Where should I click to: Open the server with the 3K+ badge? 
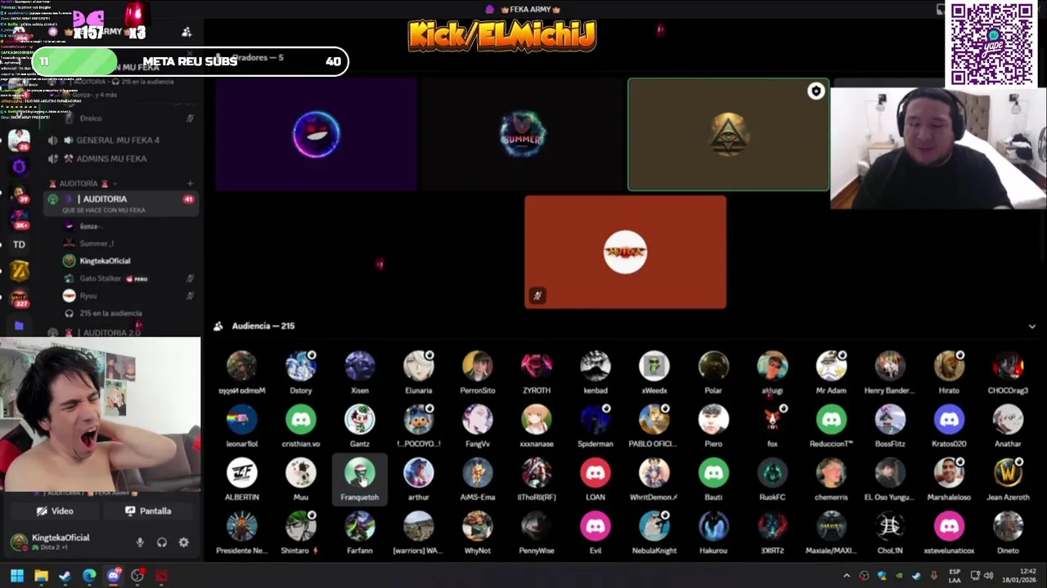19,218
